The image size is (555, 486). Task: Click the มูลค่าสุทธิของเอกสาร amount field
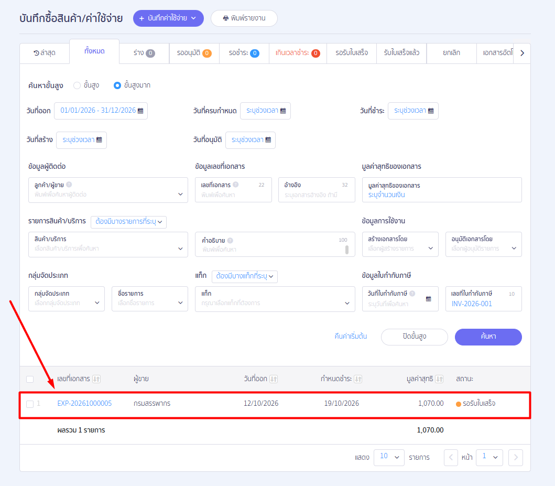pyautogui.click(x=442, y=190)
